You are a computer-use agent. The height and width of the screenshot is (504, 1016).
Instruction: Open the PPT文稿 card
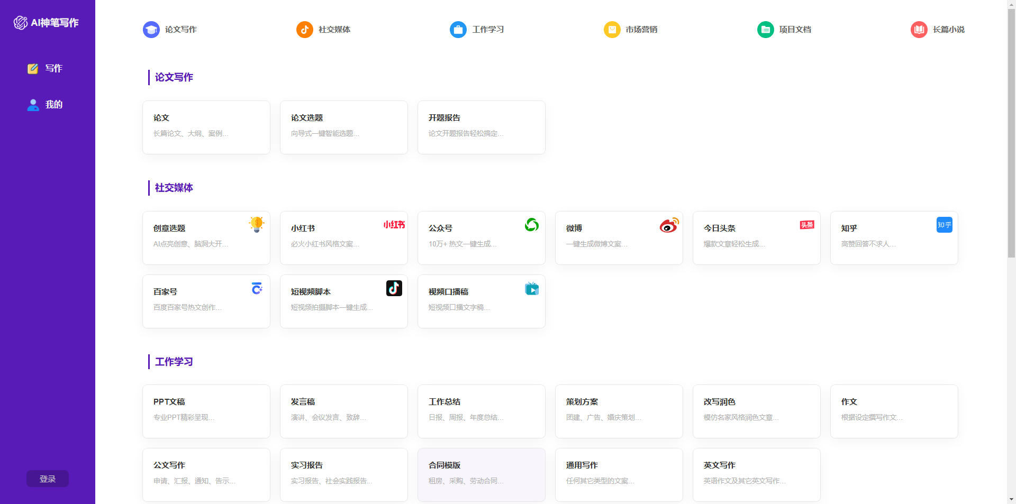pos(206,411)
